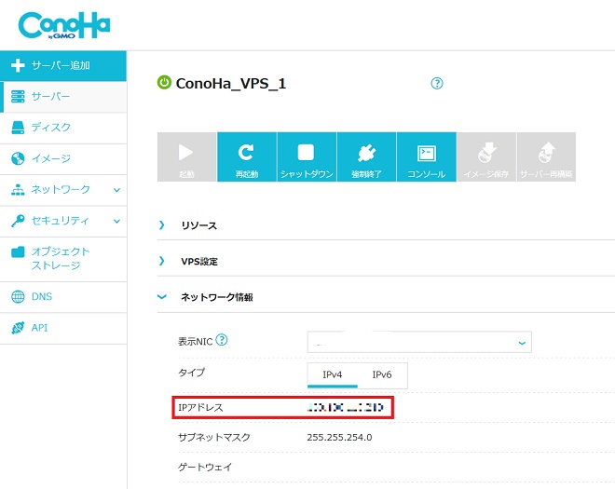Click 強制終了 to force stop
The height and width of the screenshot is (489, 615).
coord(366,156)
